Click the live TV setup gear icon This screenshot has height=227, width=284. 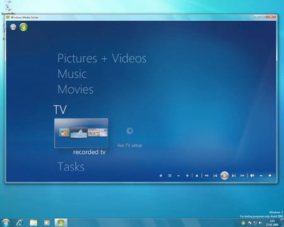129,131
